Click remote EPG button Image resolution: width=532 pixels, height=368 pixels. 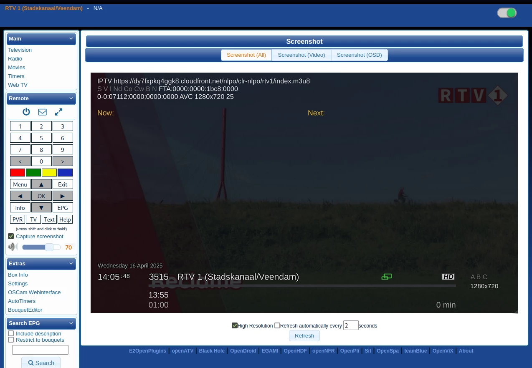click(x=63, y=207)
